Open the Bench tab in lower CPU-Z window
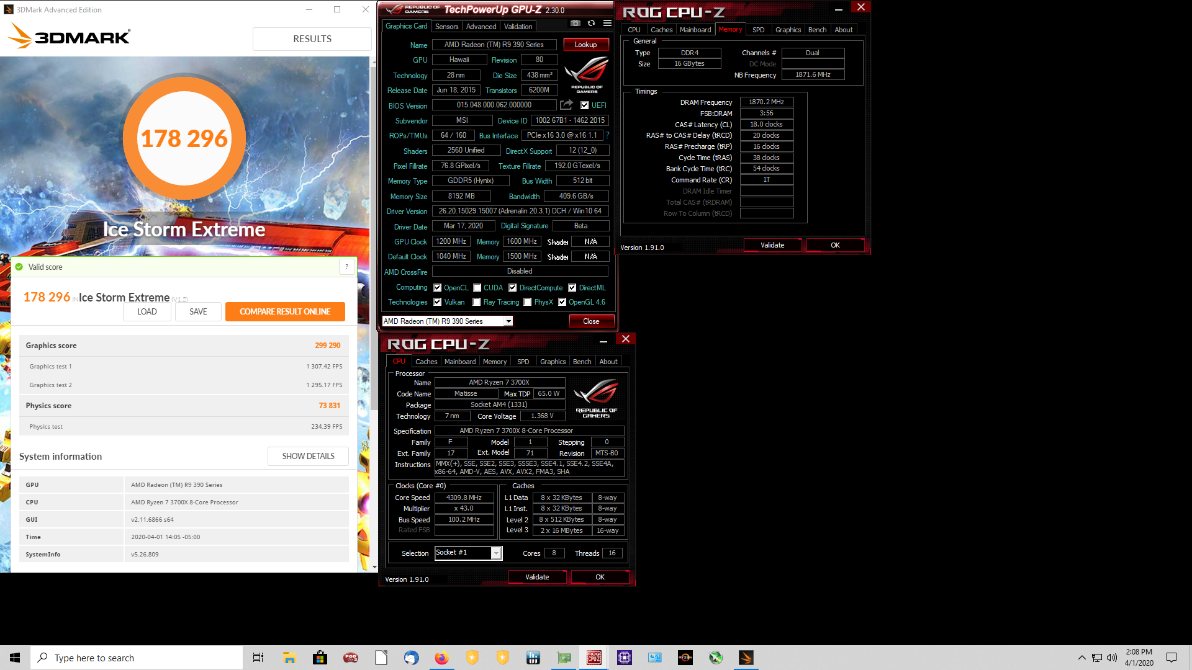This screenshot has width=1192, height=670. [582, 362]
